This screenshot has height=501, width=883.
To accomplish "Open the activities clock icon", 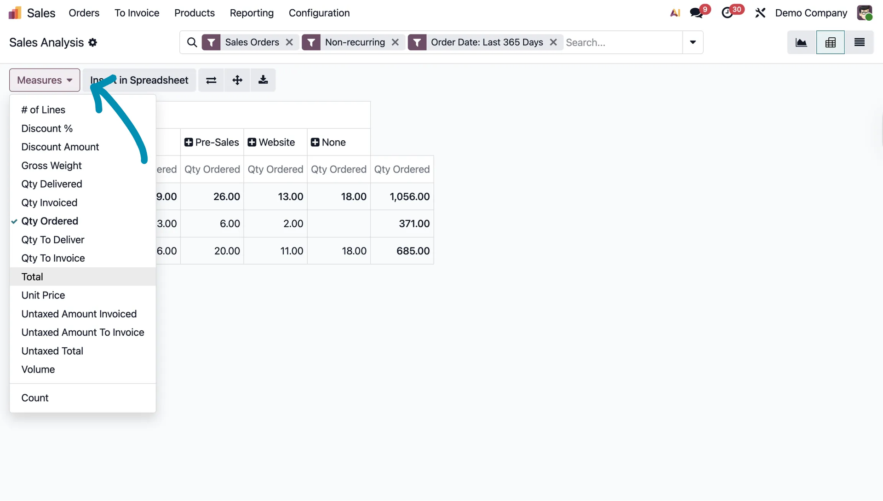I will click(728, 13).
